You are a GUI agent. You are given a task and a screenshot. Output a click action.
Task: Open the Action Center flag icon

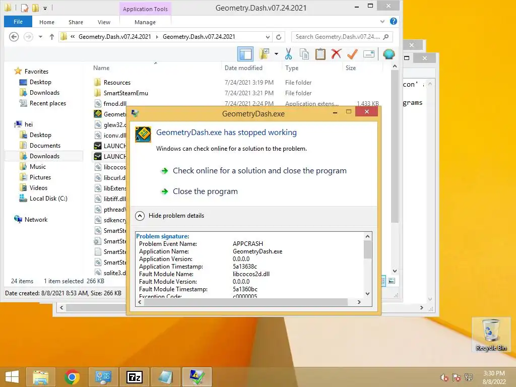point(456,377)
